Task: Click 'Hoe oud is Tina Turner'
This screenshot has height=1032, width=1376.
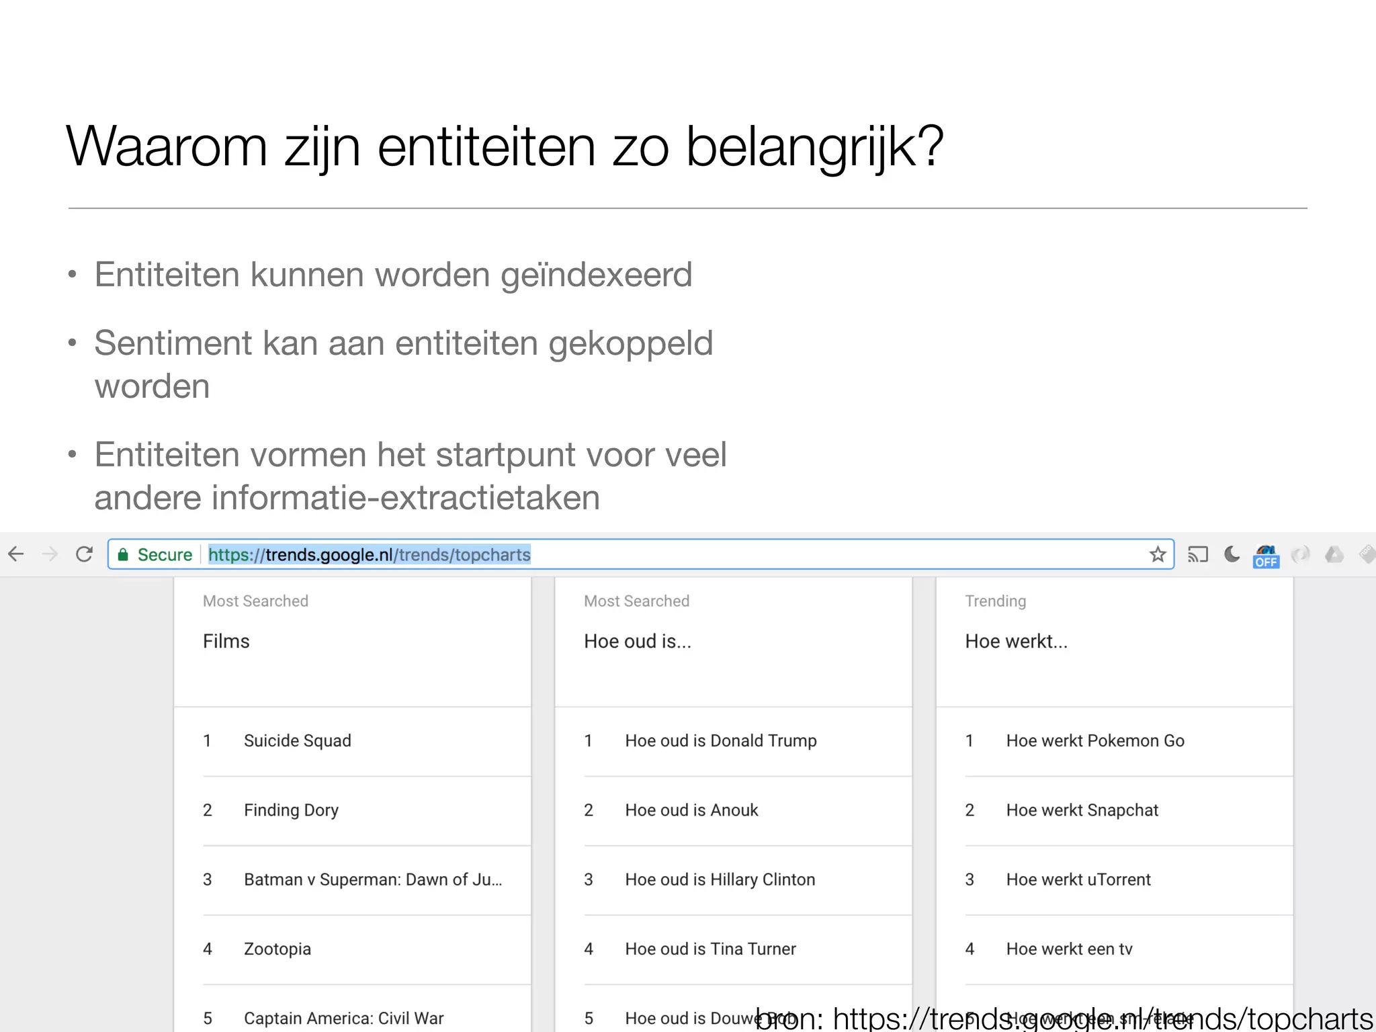Action: click(x=710, y=949)
